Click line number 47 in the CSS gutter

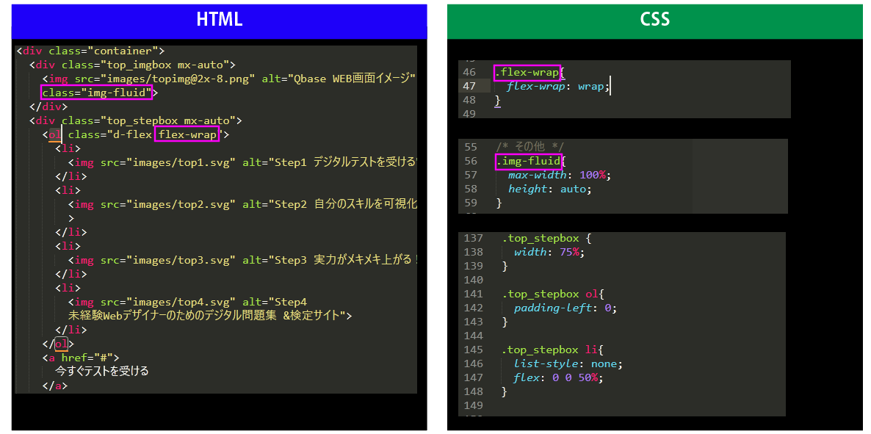[x=469, y=86]
